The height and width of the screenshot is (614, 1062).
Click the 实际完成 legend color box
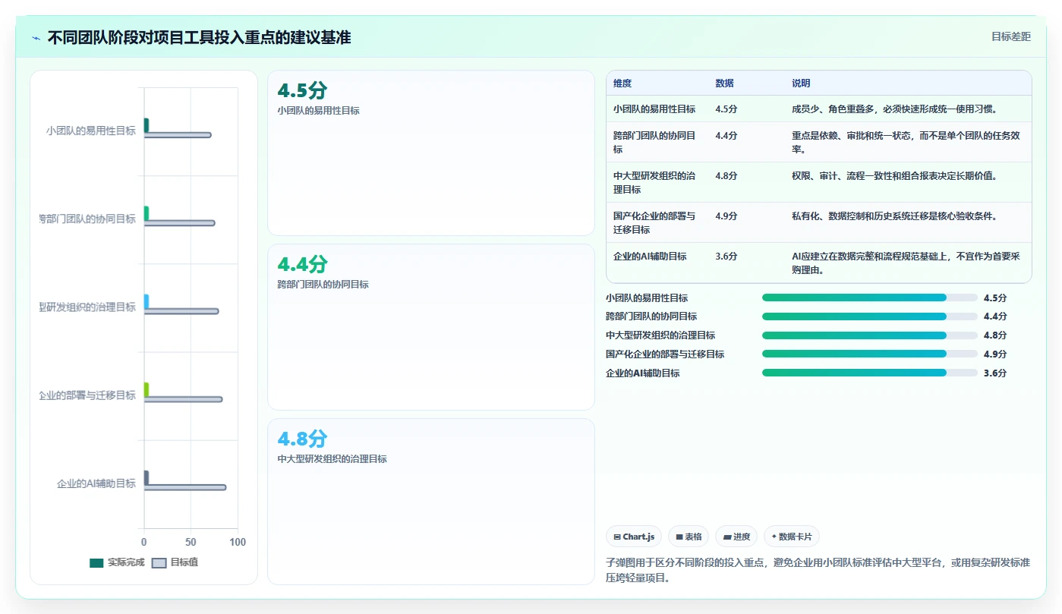click(96, 563)
